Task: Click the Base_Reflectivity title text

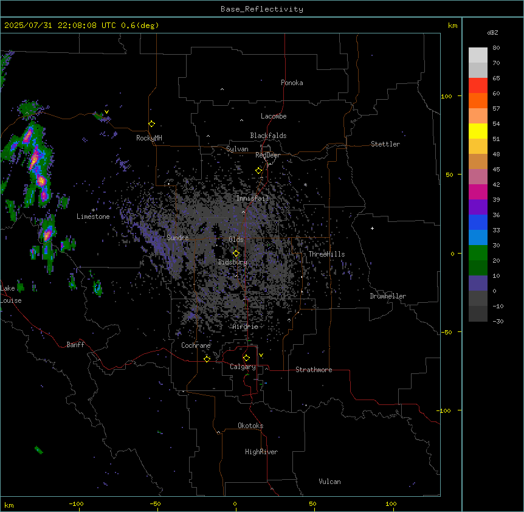Action: point(262,9)
